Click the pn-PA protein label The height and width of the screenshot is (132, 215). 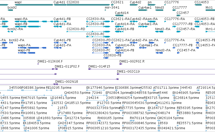(x=154, y=40)
